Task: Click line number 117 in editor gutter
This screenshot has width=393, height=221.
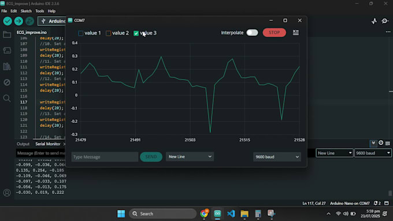Action: coord(24,102)
